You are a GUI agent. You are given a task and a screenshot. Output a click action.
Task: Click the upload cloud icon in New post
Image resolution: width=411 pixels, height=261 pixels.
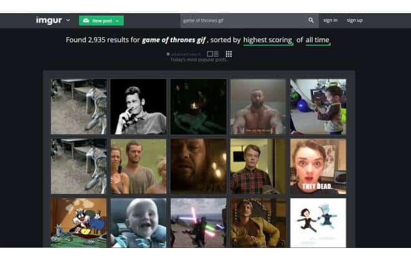pos(86,21)
